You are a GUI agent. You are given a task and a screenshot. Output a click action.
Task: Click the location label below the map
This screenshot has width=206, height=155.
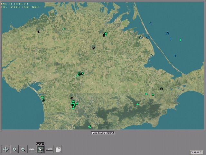pos(103,133)
